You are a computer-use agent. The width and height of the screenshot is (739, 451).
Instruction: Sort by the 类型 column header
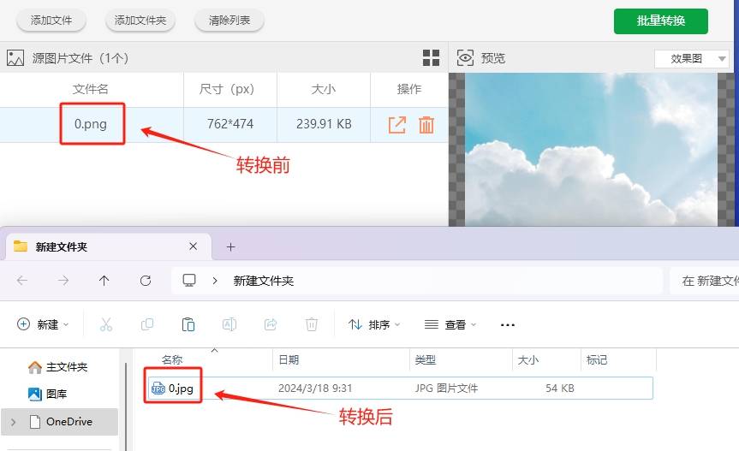pyautogui.click(x=425, y=360)
